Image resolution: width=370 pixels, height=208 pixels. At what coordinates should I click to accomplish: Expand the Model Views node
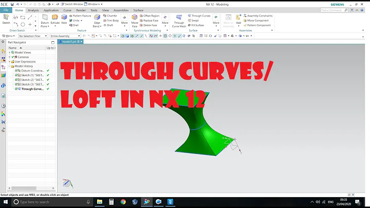(x=9, y=53)
